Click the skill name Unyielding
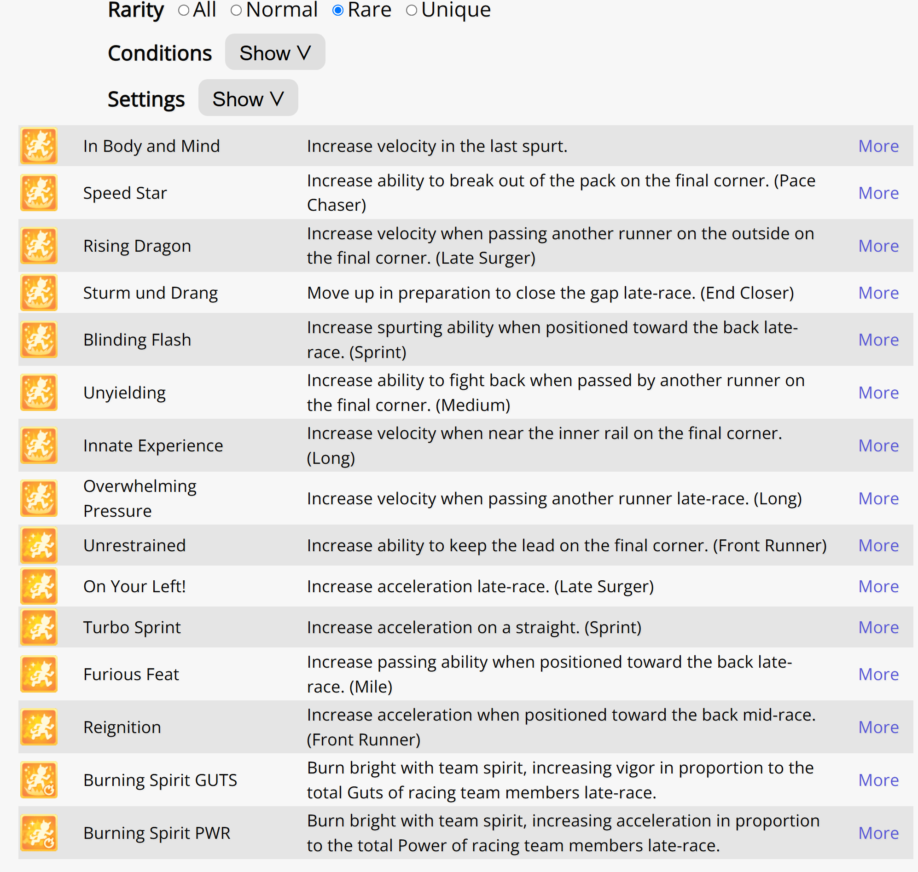Image resolution: width=918 pixels, height=872 pixels. click(x=125, y=393)
